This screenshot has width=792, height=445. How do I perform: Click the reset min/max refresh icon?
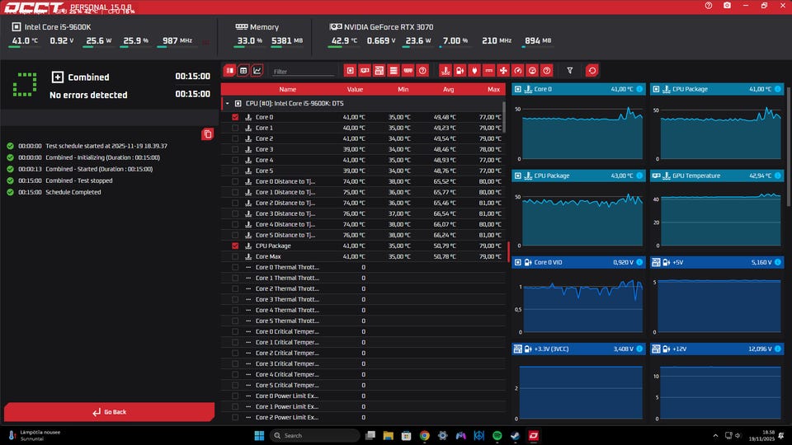click(x=592, y=71)
